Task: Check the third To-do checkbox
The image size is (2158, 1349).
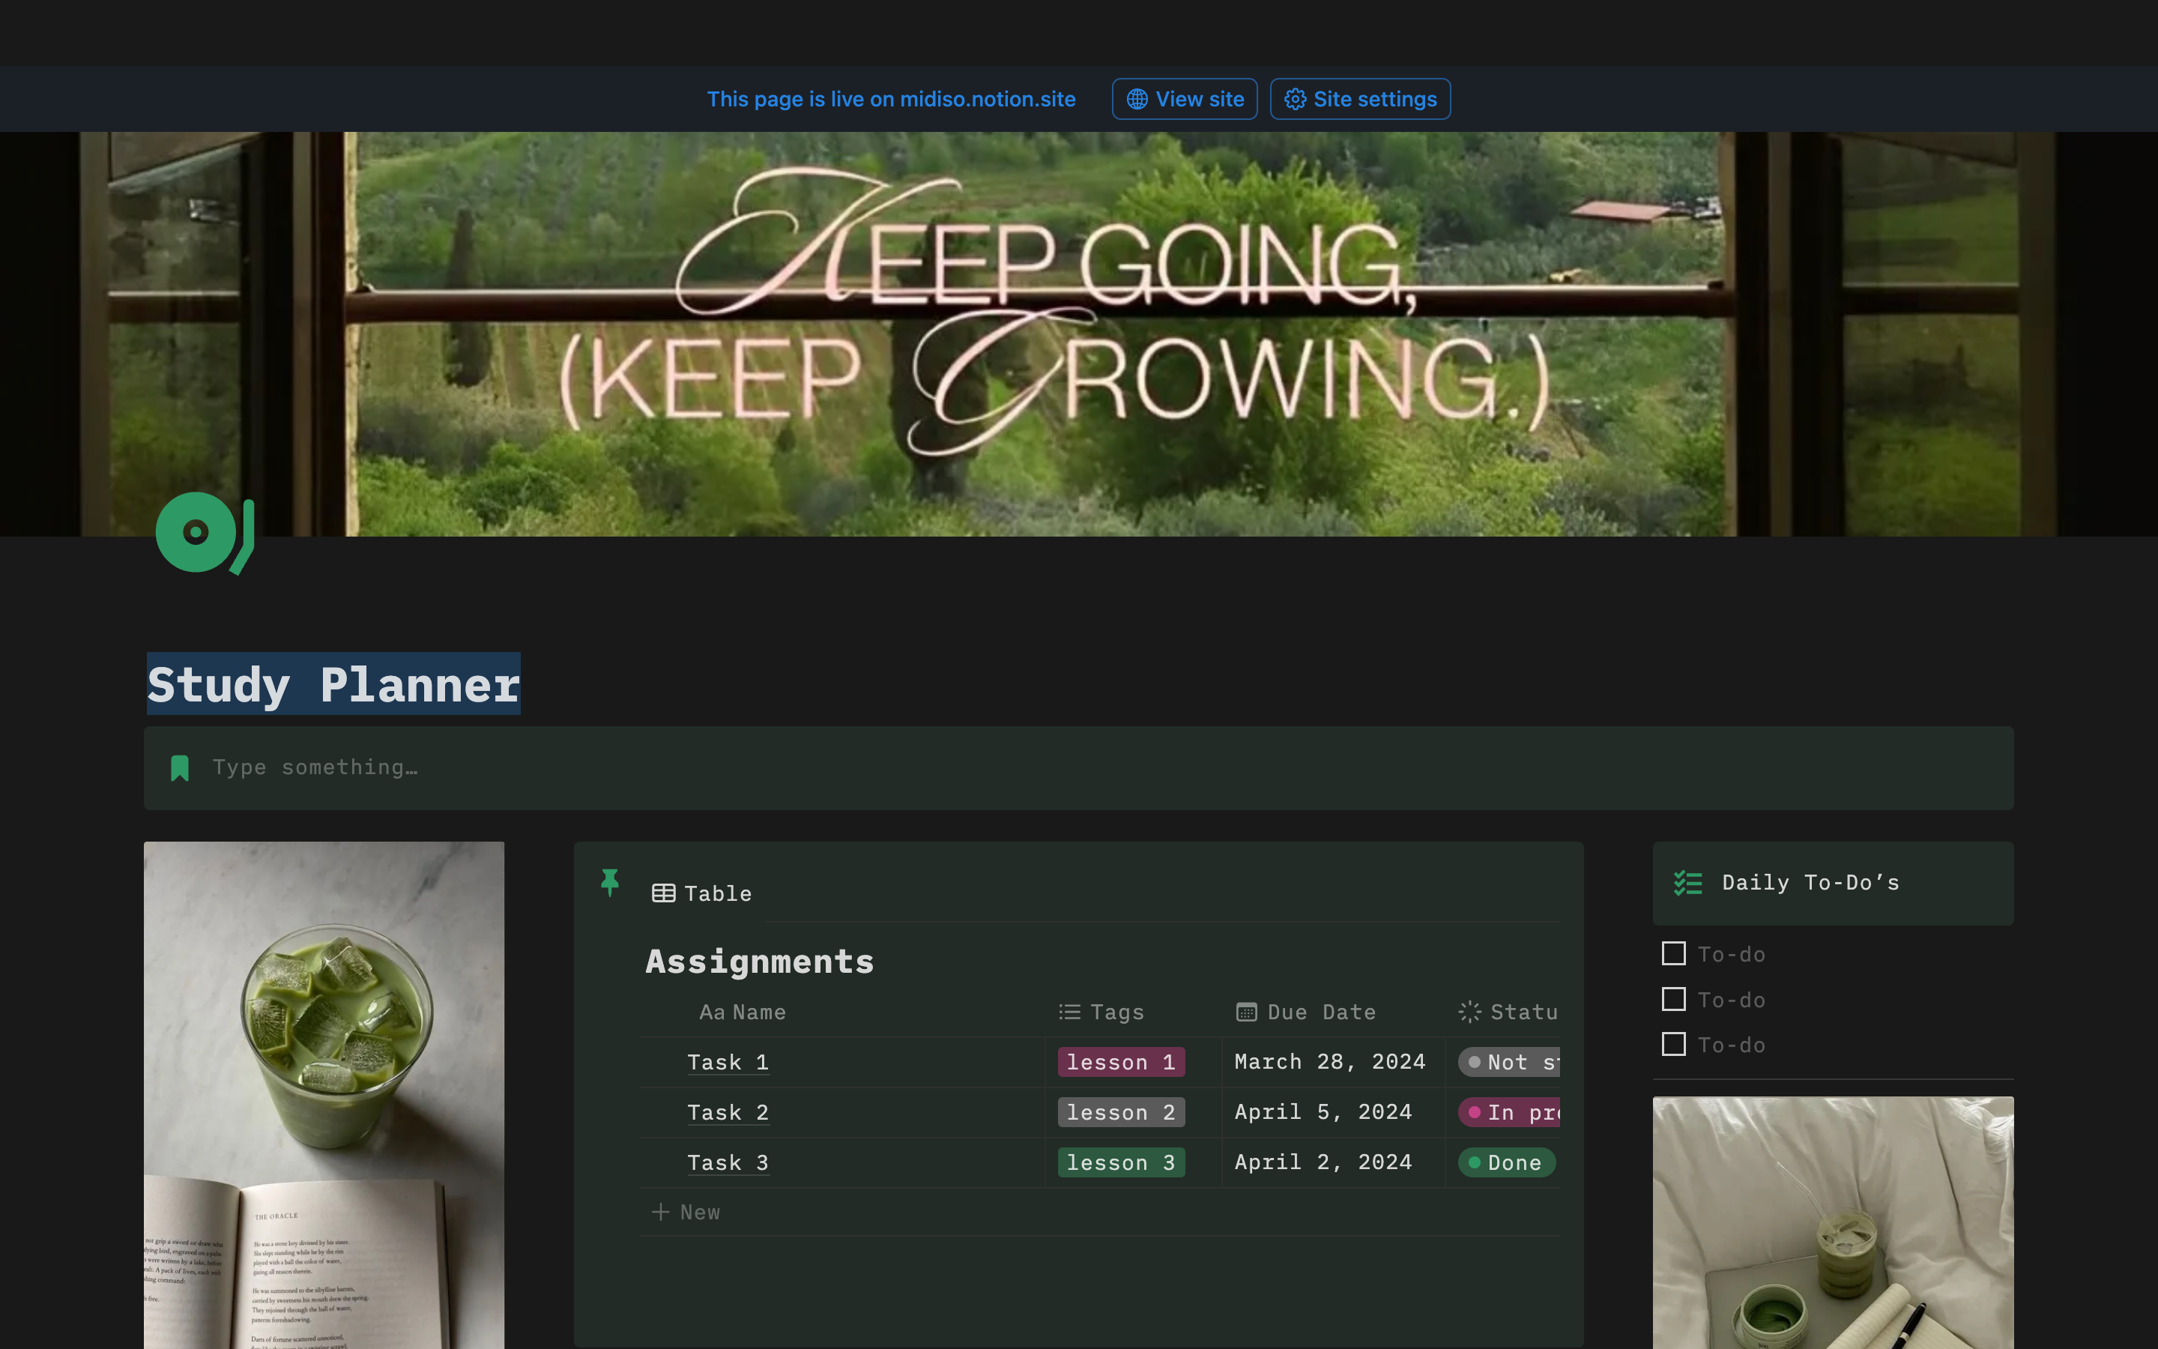Action: (1673, 1044)
